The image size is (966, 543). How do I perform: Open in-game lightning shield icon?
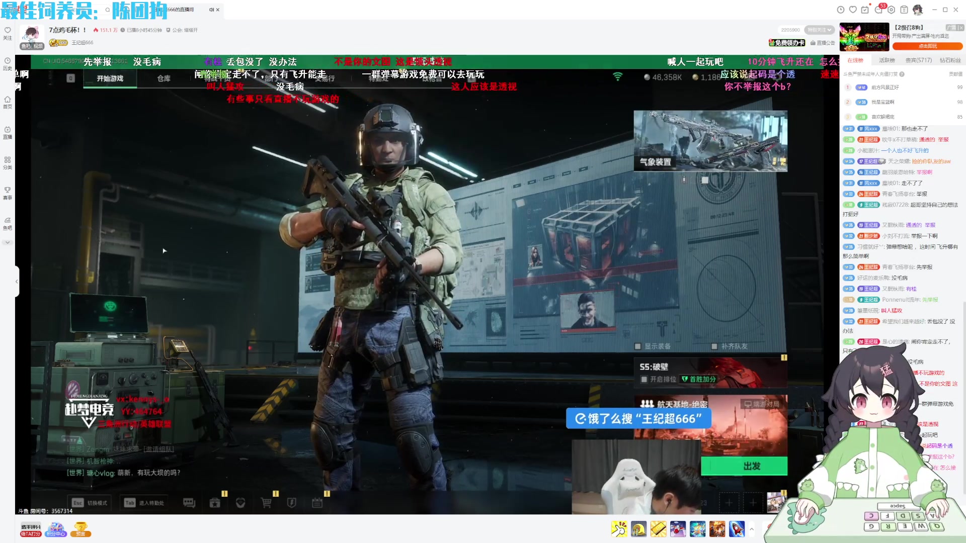click(x=292, y=503)
